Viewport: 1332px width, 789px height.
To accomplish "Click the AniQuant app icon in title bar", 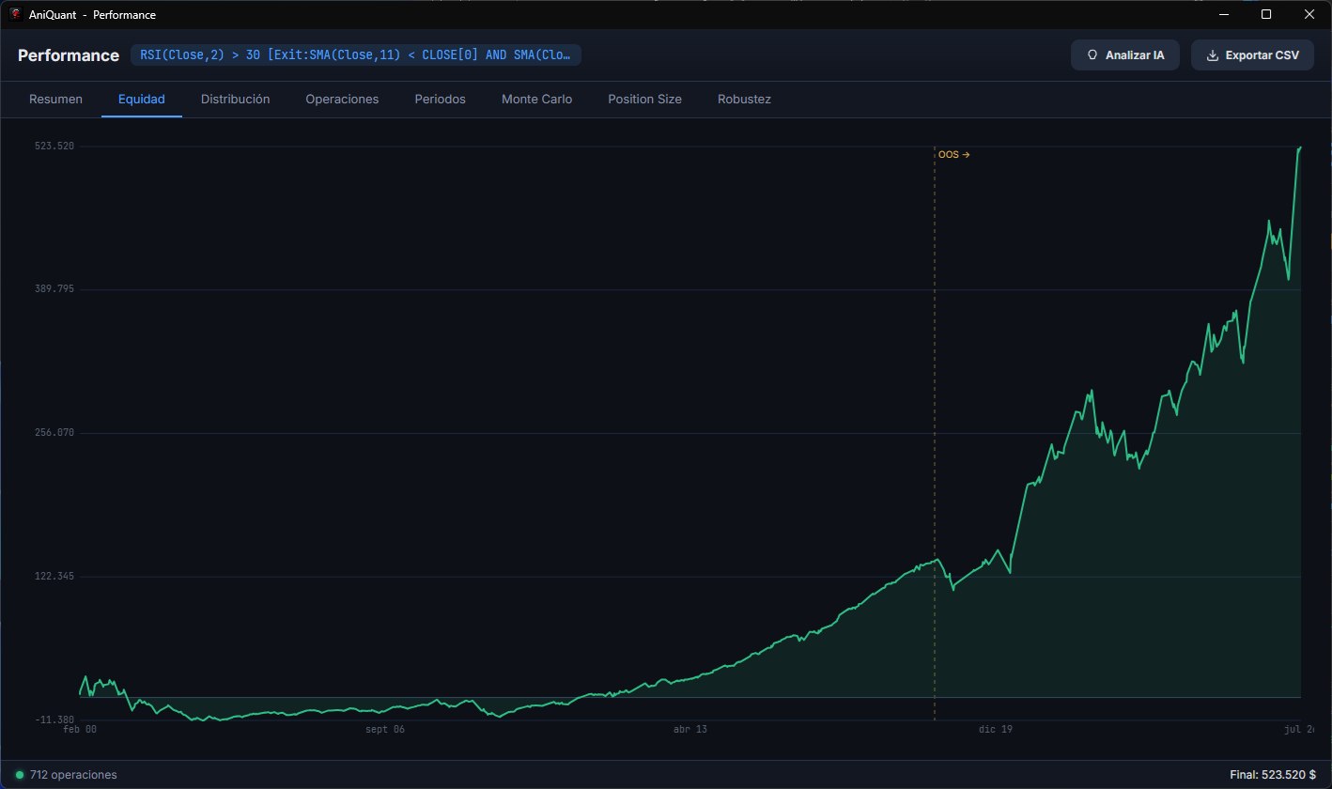I will (15, 14).
